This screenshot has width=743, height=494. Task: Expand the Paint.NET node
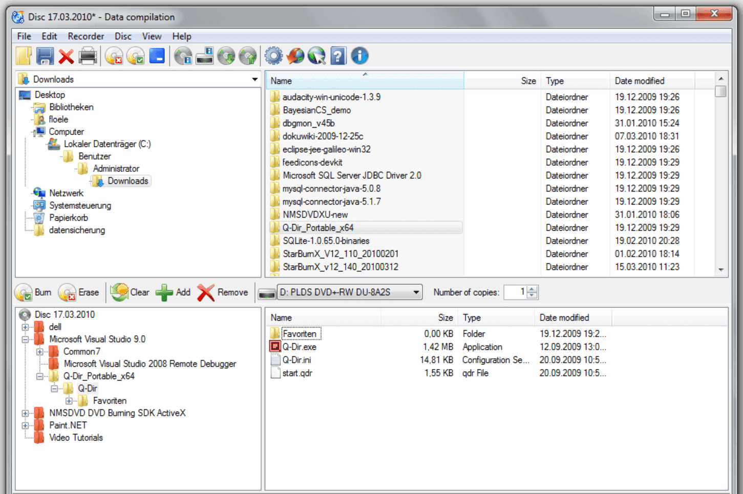tap(25, 425)
